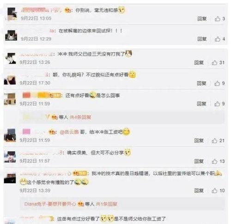Reply to the 13:05 comment
The height and width of the screenshot is (224, 231).
[202, 19]
